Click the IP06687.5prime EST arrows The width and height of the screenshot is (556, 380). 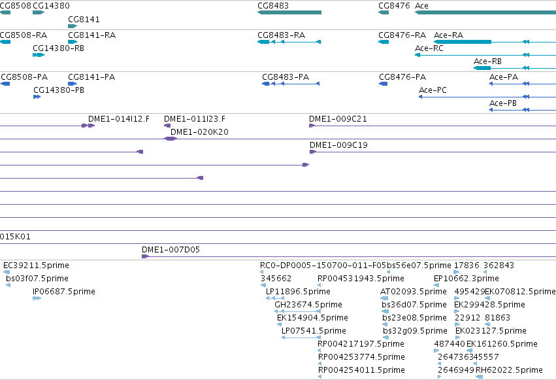[x=37, y=298]
